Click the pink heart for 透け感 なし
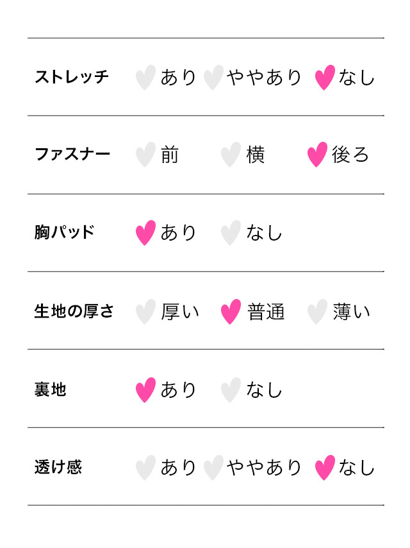The image size is (410, 548). pos(325,468)
